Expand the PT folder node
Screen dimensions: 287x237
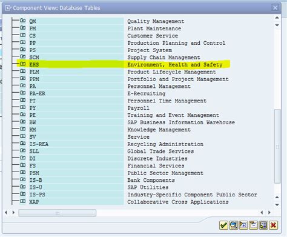[x=23, y=100]
